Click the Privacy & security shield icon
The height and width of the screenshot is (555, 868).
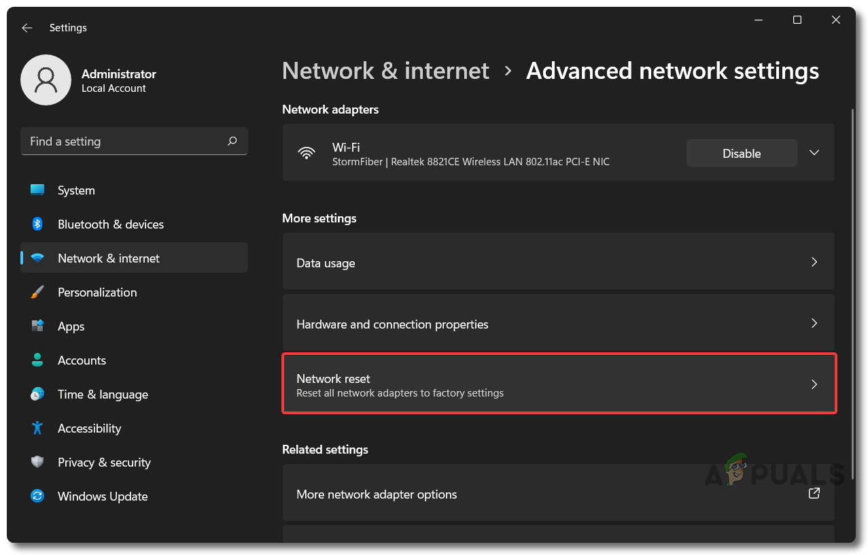point(37,462)
